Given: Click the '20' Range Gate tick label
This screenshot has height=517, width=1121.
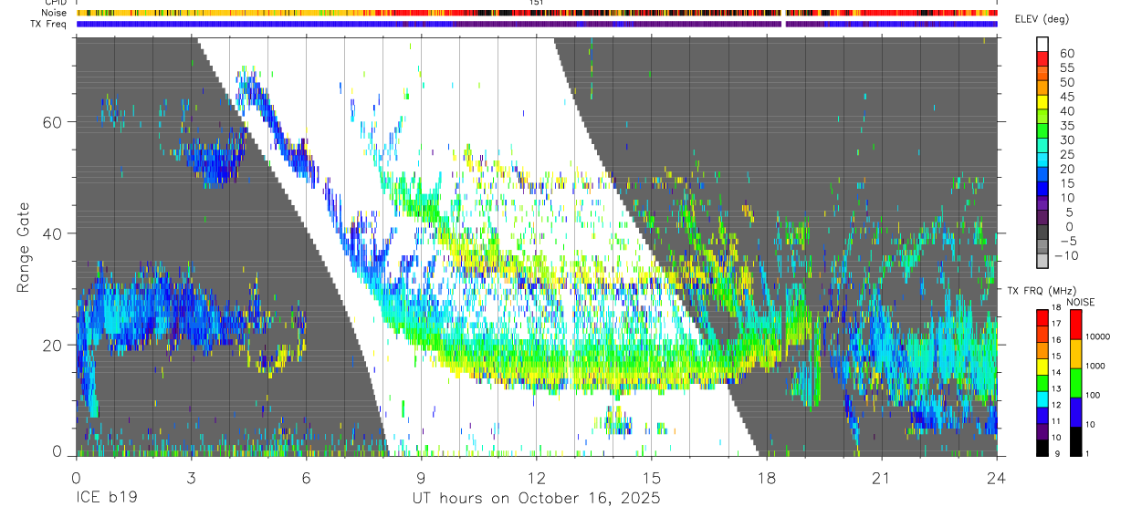Looking at the screenshot, I should (52, 345).
